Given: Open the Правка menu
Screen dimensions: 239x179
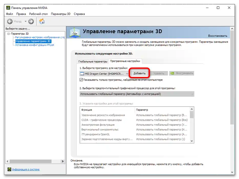Looking at the screenshot, I should (x=21, y=14).
